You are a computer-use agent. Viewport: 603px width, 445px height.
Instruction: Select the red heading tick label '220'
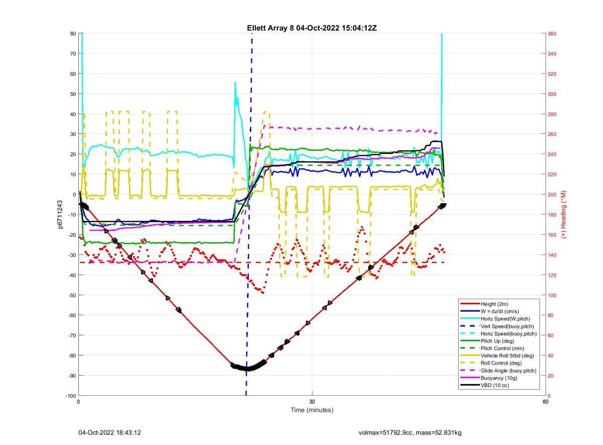point(552,174)
